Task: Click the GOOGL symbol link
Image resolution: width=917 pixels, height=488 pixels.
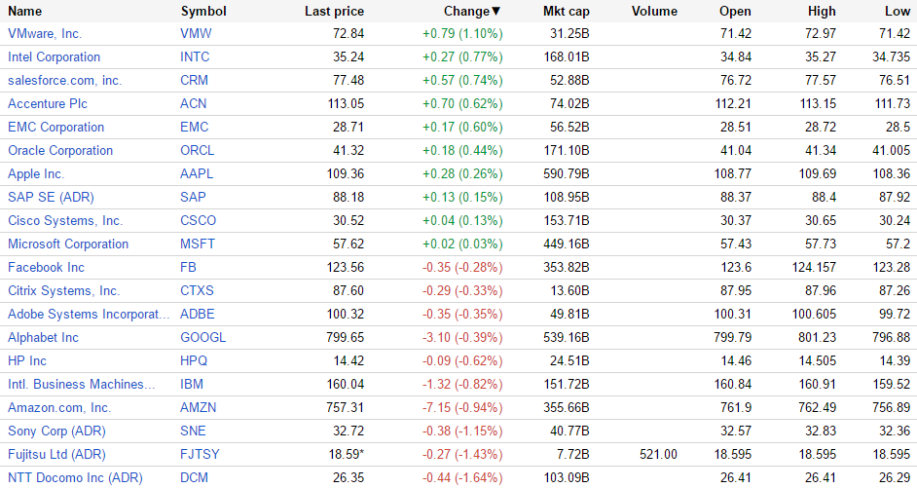Action: 202,337
